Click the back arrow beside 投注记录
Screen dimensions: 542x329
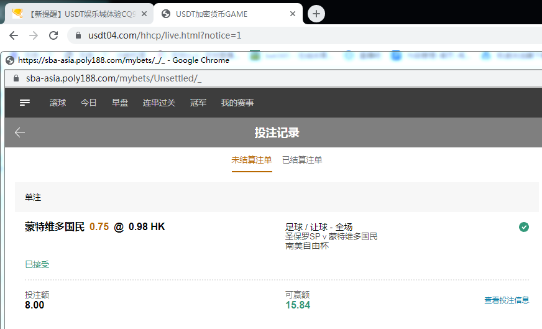point(20,132)
